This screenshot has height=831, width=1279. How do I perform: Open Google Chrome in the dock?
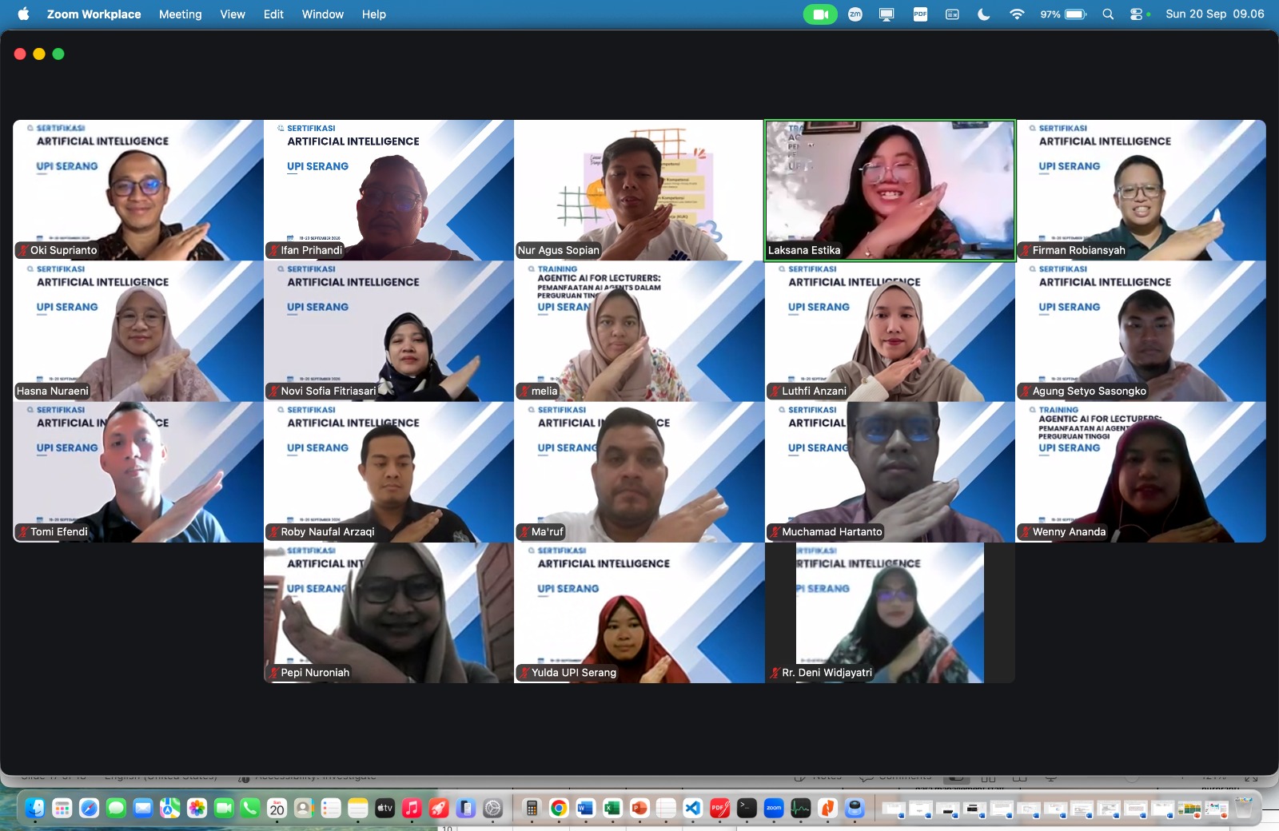[x=559, y=809]
